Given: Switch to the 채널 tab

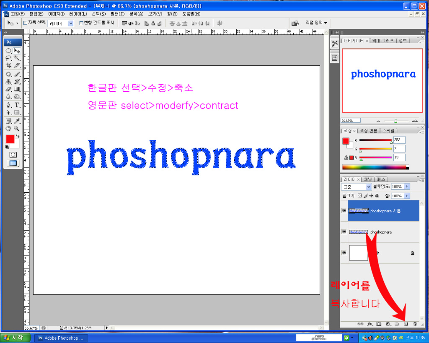Looking at the screenshot, I should (368, 179).
